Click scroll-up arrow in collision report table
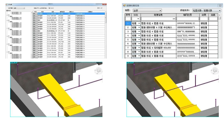Screen dimensions: 224x120 point(219,15)
